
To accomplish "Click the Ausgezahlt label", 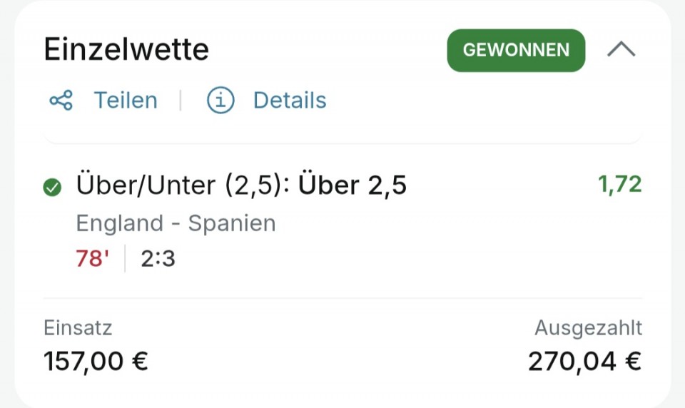I will (588, 327).
